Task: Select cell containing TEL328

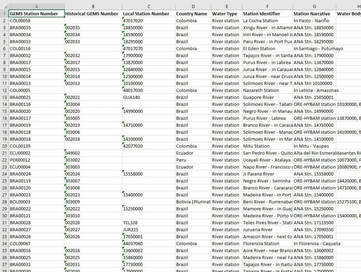Action: [149, 223]
